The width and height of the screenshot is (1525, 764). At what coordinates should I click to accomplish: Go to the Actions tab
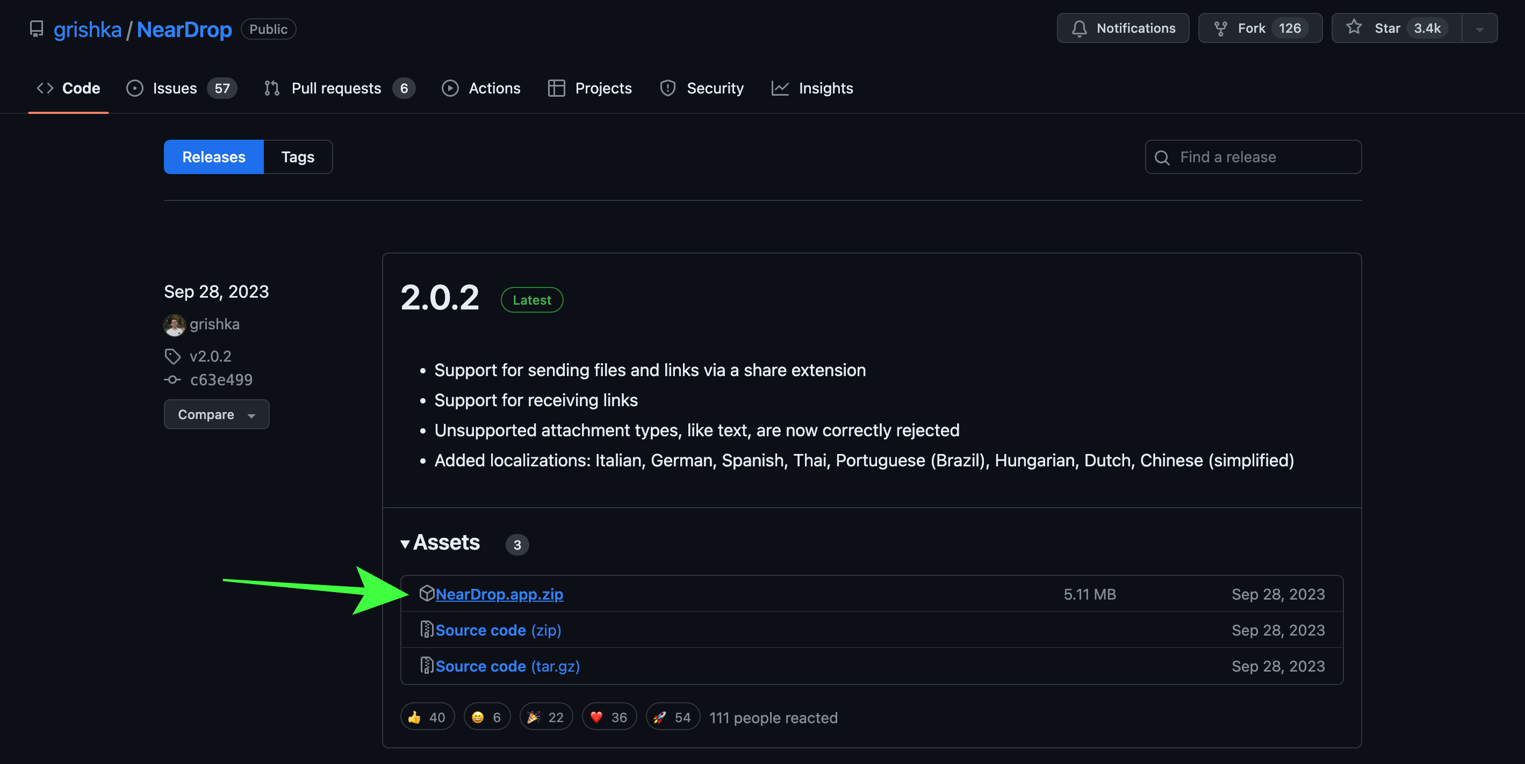coord(481,88)
